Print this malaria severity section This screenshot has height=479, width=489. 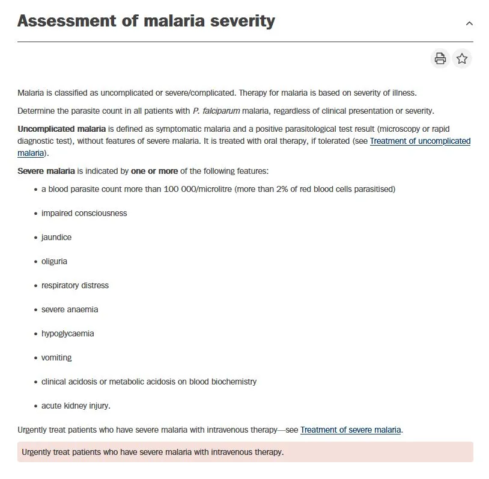[440, 58]
